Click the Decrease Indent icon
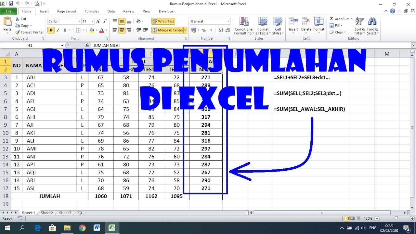 coord(139,30)
